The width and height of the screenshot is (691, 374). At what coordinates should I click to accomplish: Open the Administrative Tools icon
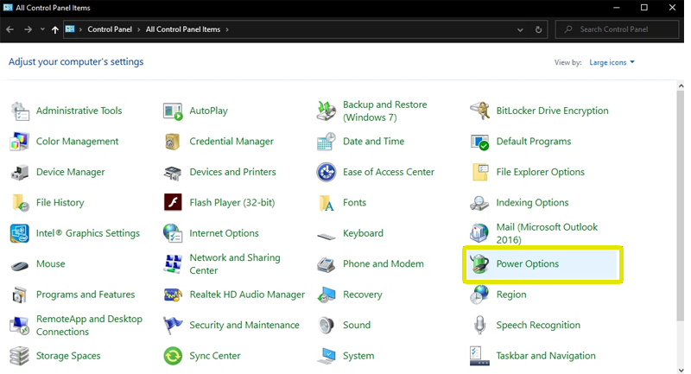click(x=20, y=111)
